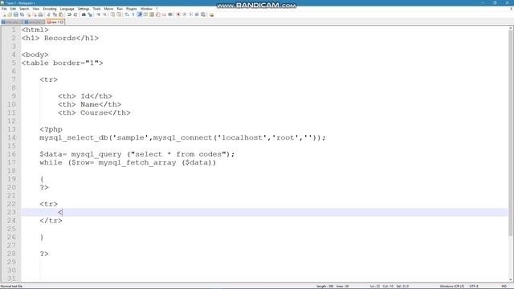The image size is (514, 289).
Task: Click the Zoom Out toolbar icon
Action: [105, 14]
